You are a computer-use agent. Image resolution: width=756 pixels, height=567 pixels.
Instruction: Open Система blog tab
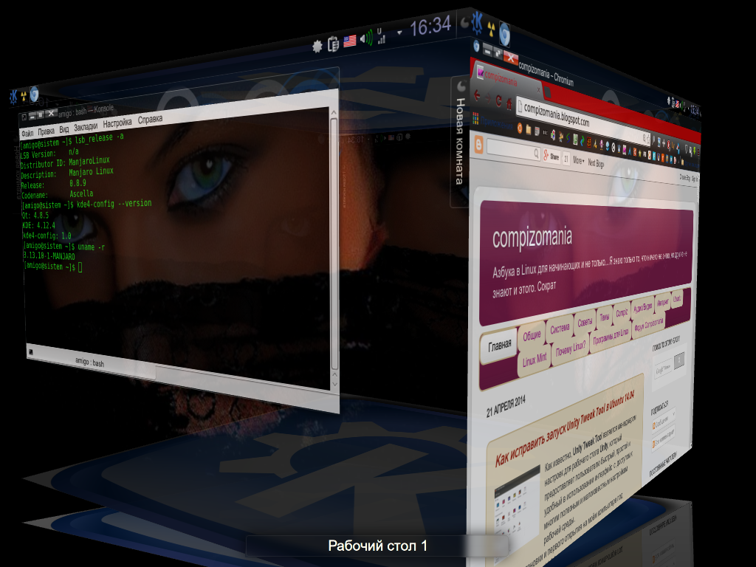click(x=560, y=329)
